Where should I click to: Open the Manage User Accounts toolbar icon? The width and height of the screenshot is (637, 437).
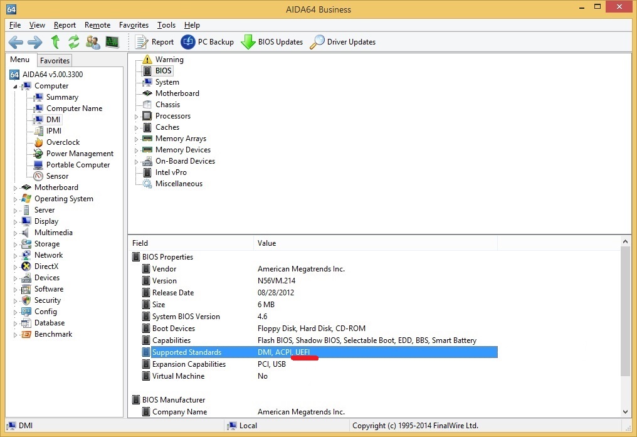pos(93,42)
